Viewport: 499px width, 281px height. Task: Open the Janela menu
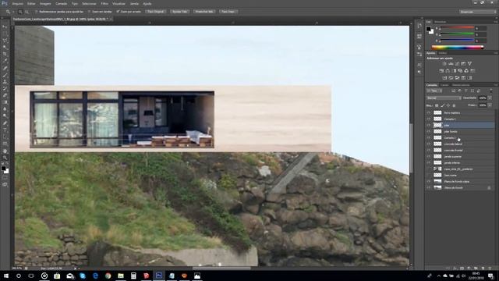pyautogui.click(x=134, y=4)
